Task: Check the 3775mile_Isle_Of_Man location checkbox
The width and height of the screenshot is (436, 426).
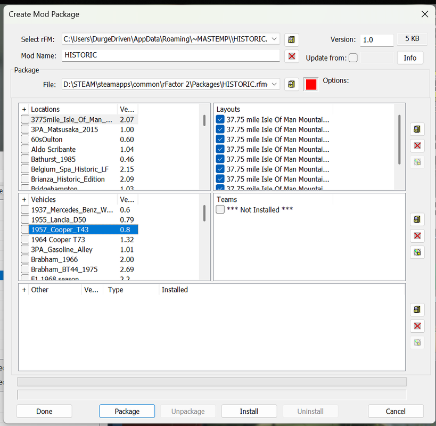Action: [x=24, y=120]
